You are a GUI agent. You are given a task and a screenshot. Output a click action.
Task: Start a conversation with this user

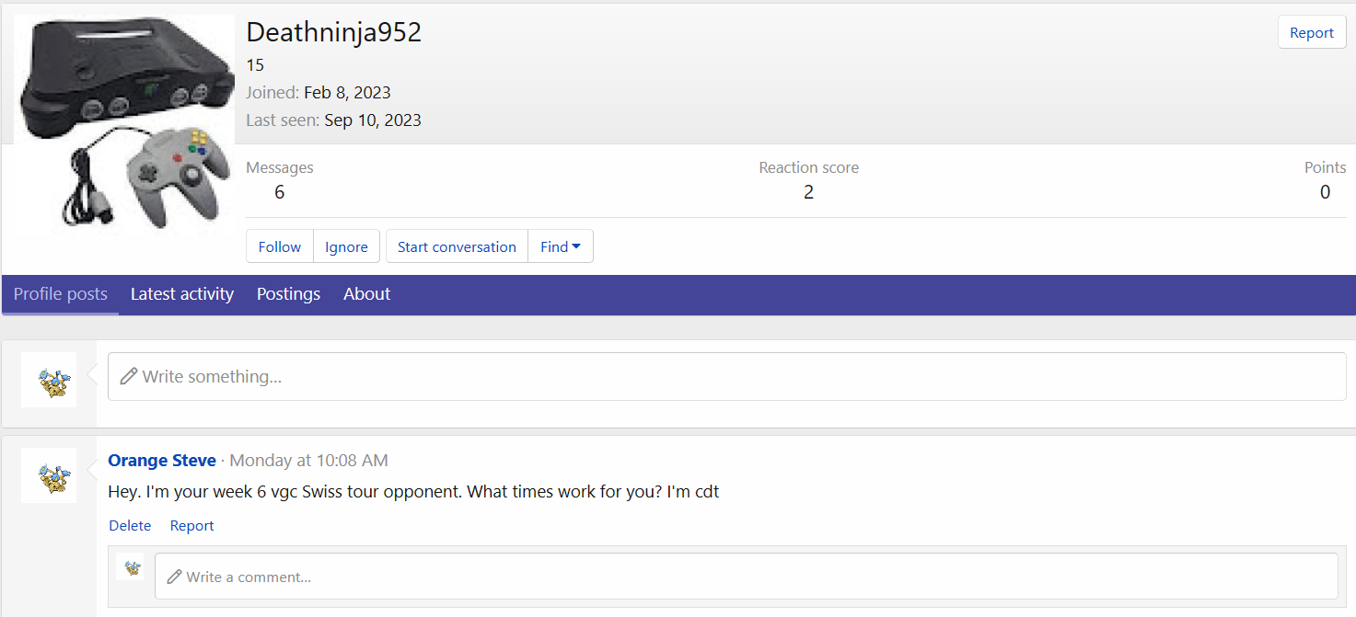[x=457, y=246]
